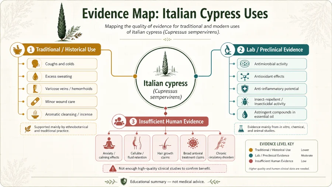Click the teal connector dot on center circle
The image size is (332, 187).
[x=196, y=76]
